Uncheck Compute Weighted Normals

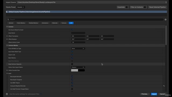pos(72,86)
